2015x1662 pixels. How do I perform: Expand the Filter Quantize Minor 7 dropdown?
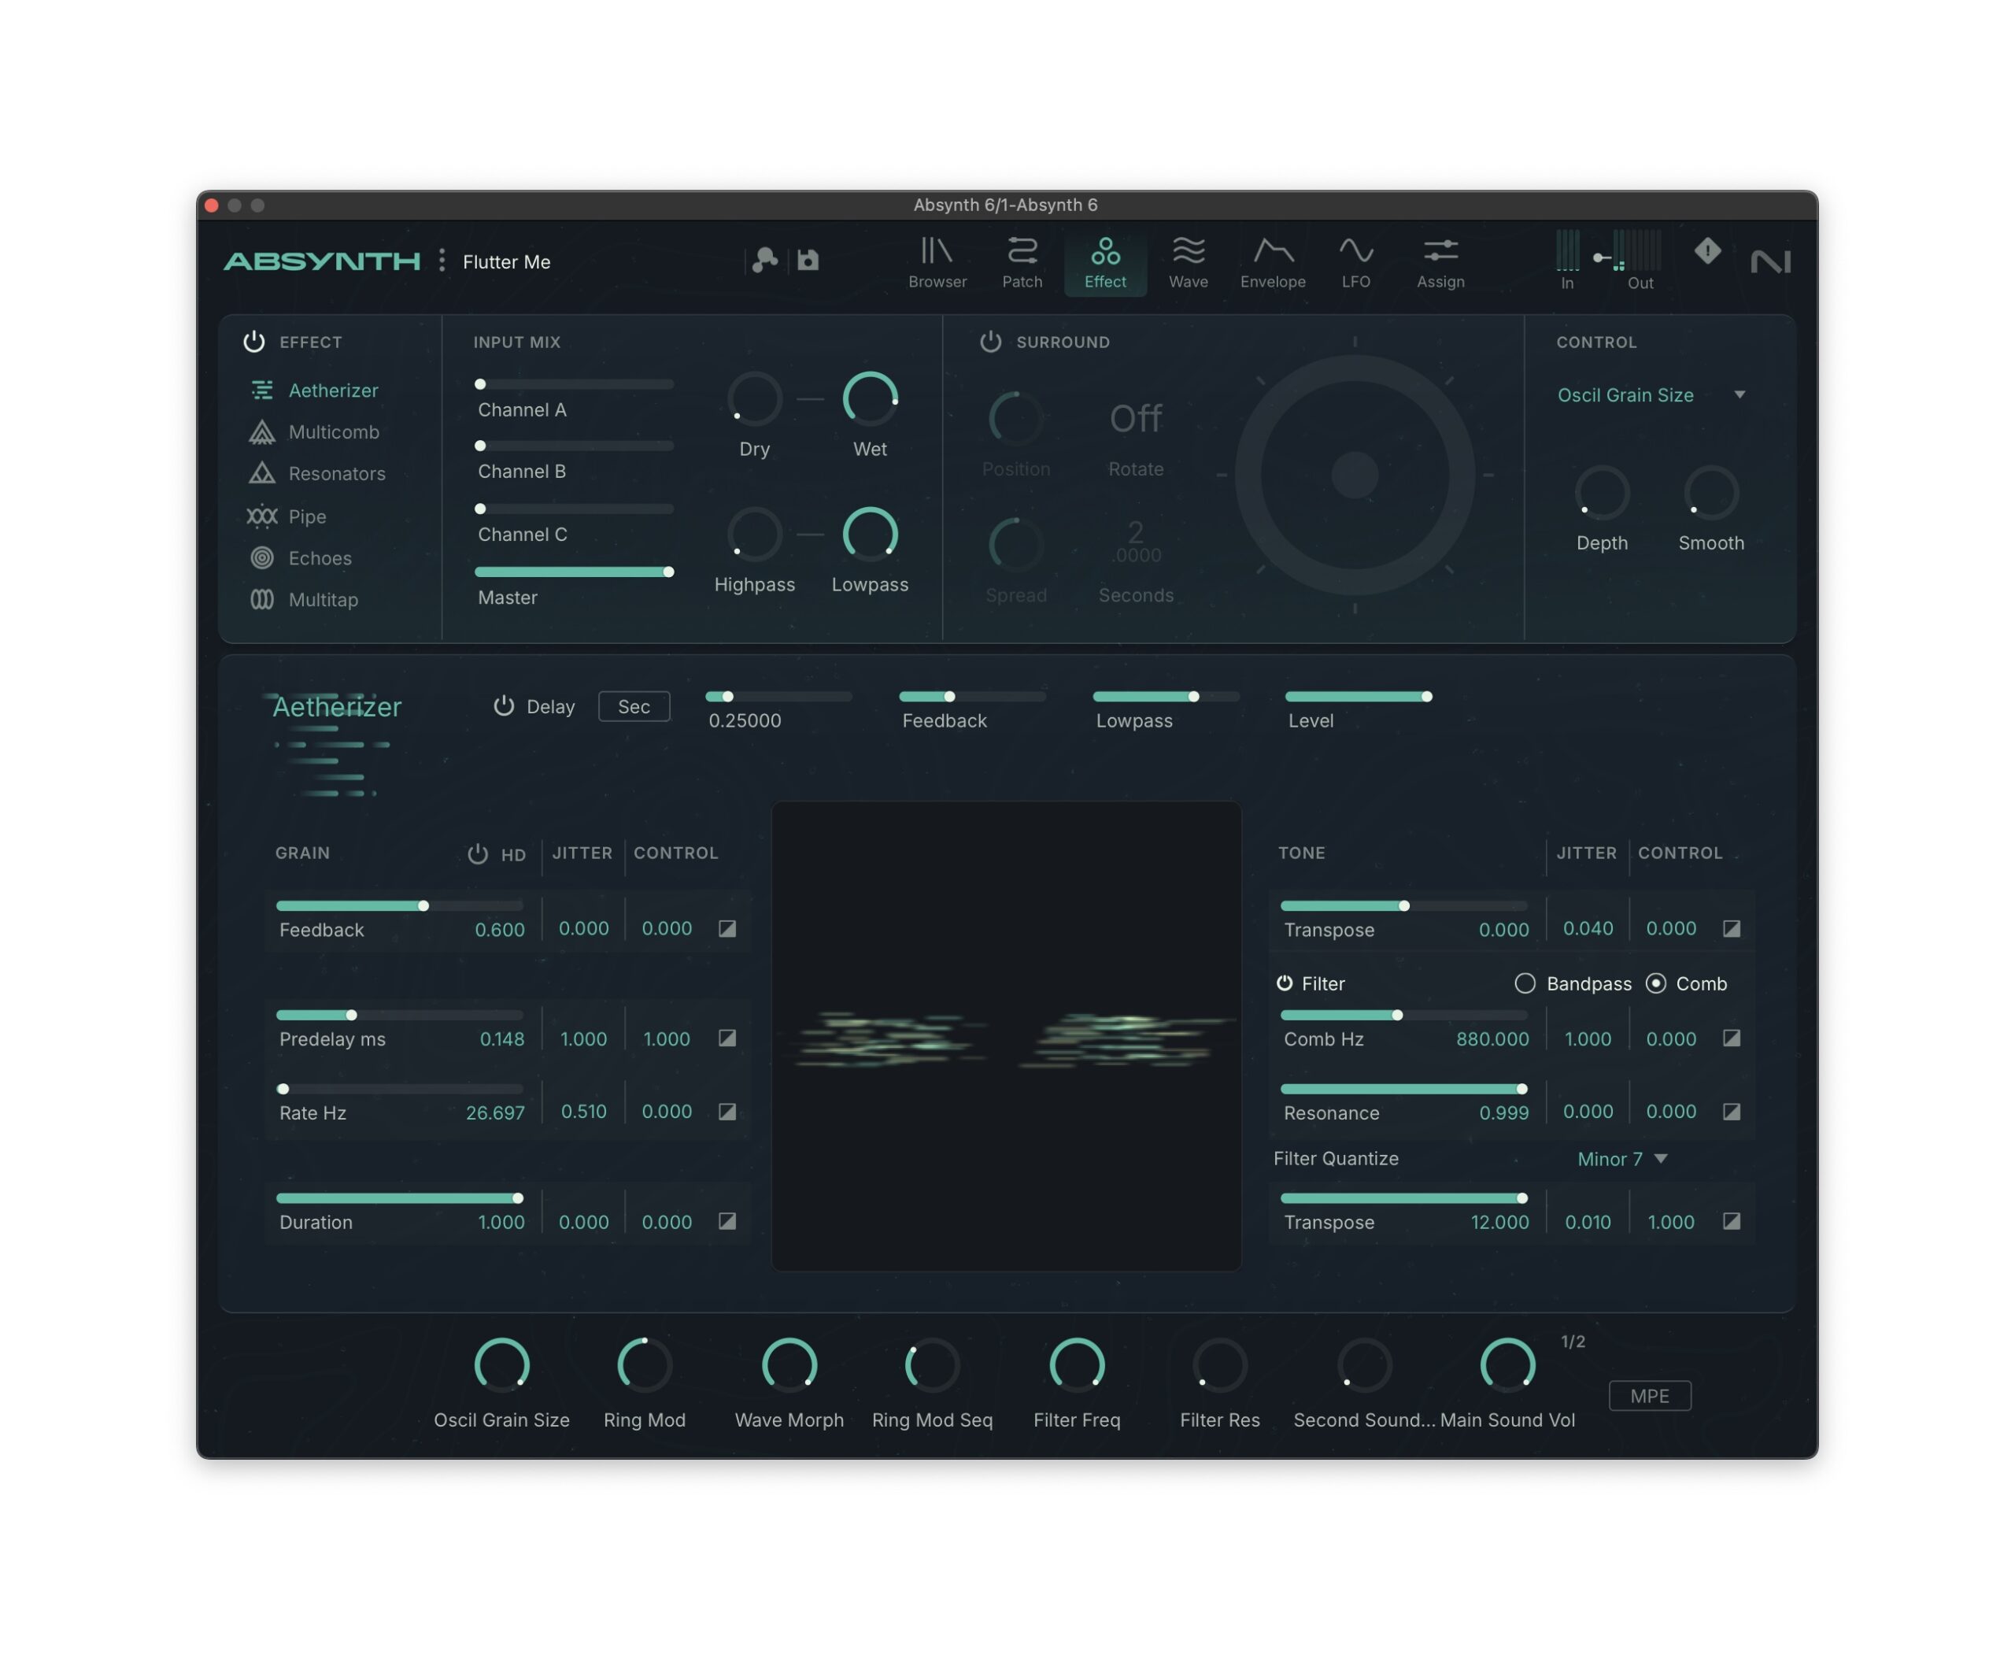pos(1660,1158)
